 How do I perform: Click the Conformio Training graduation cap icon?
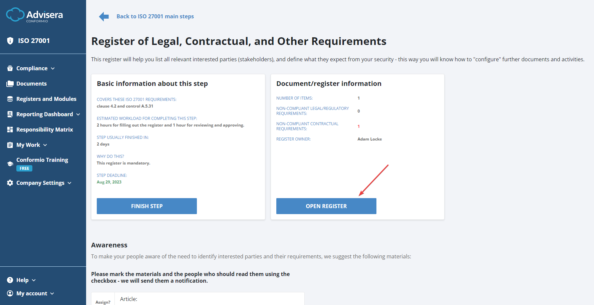pos(10,163)
